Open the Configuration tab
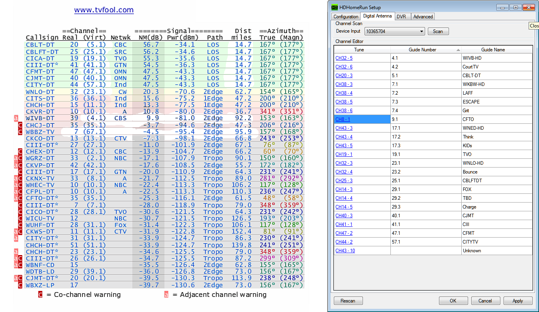The width and height of the screenshot is (539, 312). tap(346, 17)
